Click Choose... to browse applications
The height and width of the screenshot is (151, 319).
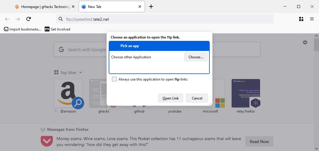(x=196, y=57)
